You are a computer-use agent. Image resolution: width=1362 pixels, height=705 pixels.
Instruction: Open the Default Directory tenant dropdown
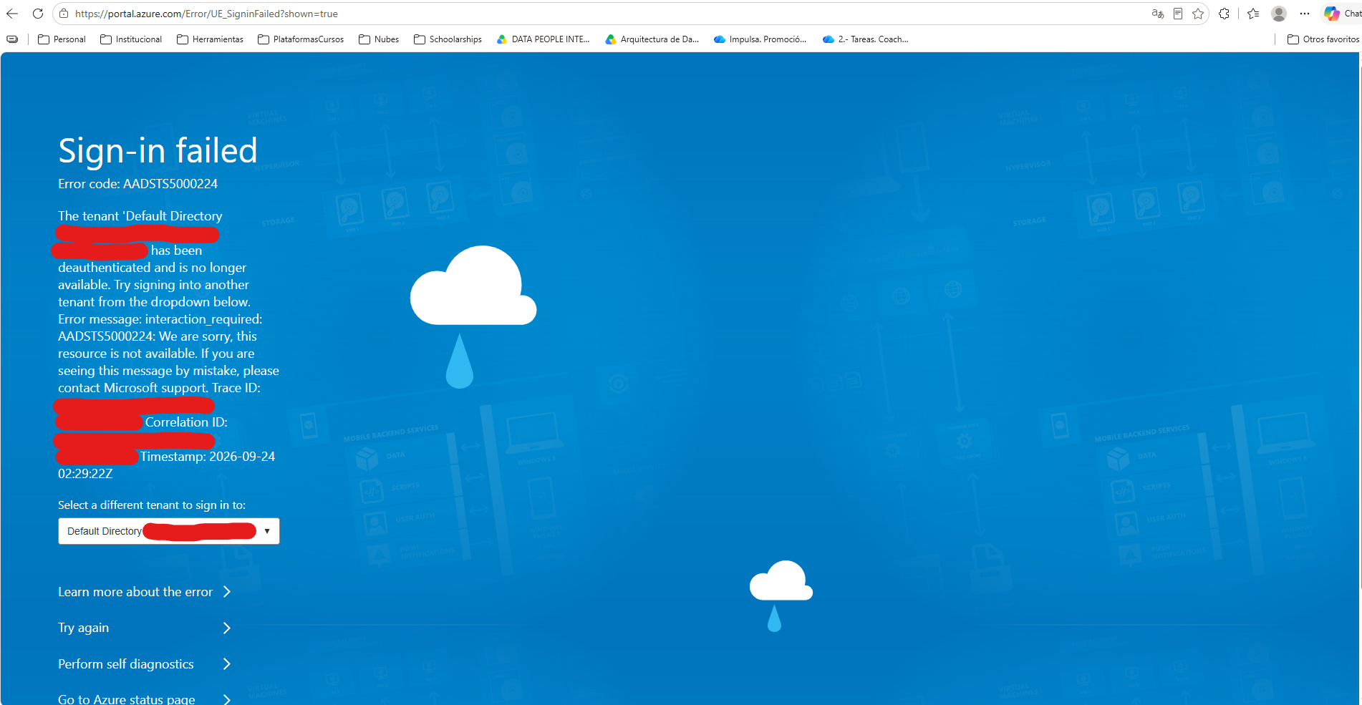click(169, 531)
